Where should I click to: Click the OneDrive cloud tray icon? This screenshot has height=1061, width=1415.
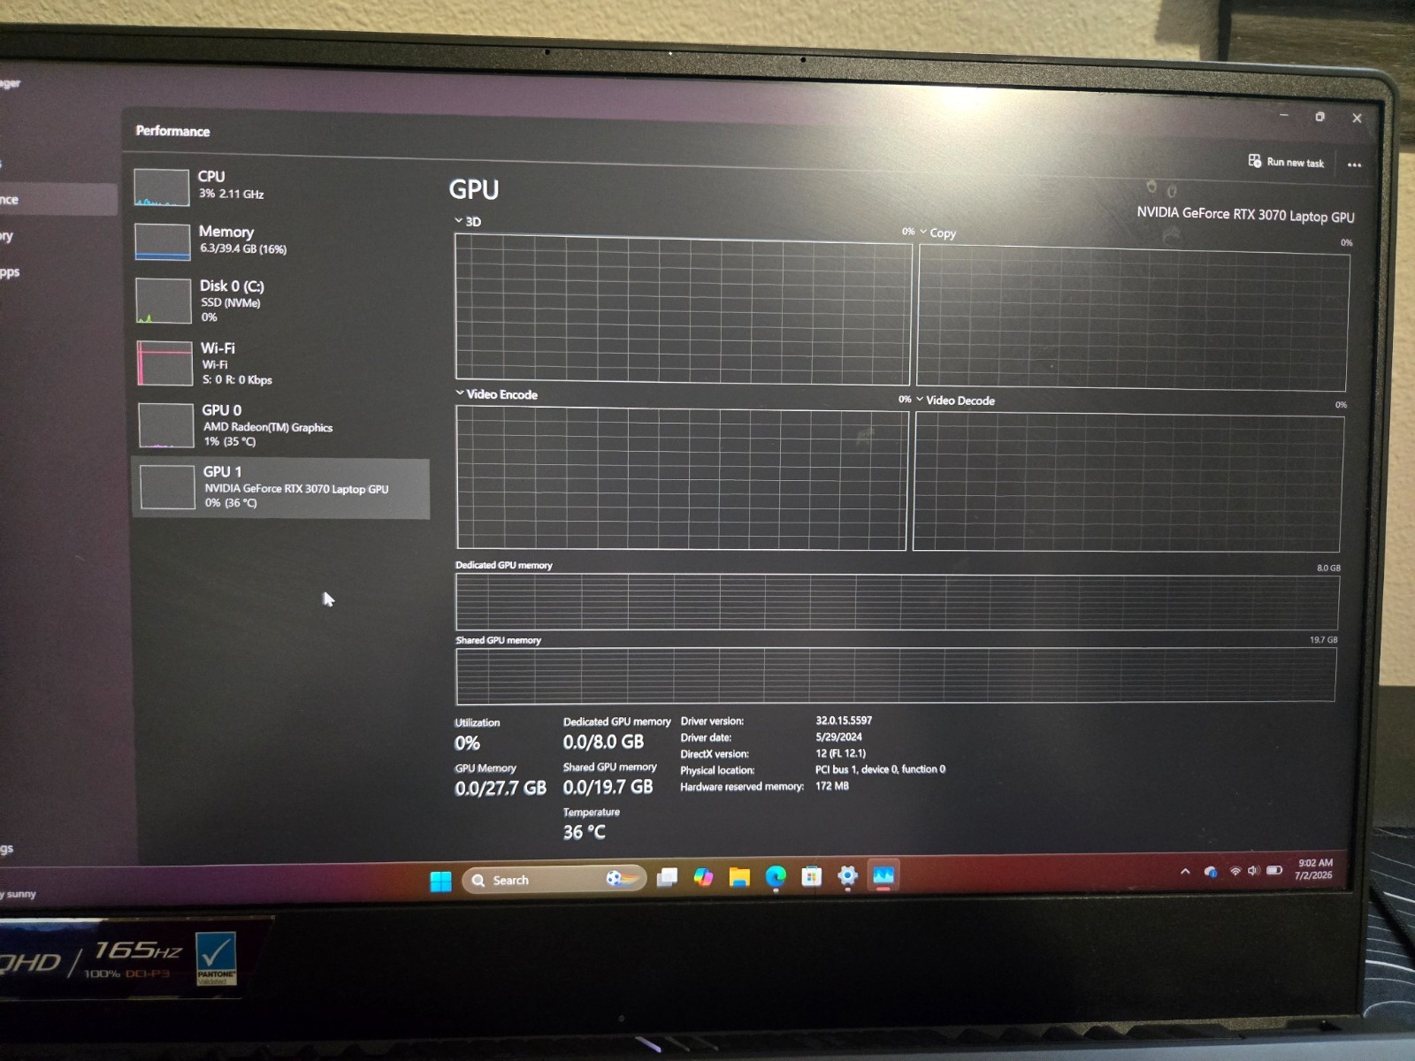(1211, 872)
